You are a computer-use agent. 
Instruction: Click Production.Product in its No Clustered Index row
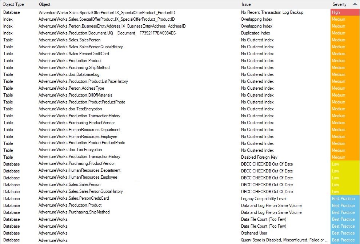coord(70,61)
